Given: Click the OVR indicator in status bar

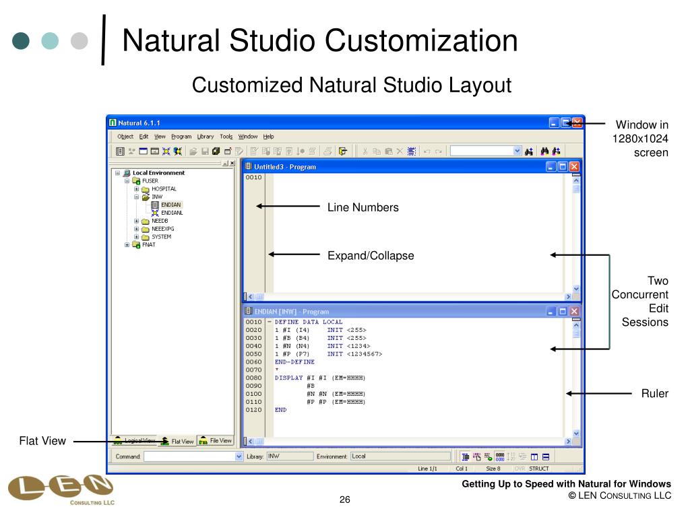Looking at the screenshot, I should coord(520,469).
